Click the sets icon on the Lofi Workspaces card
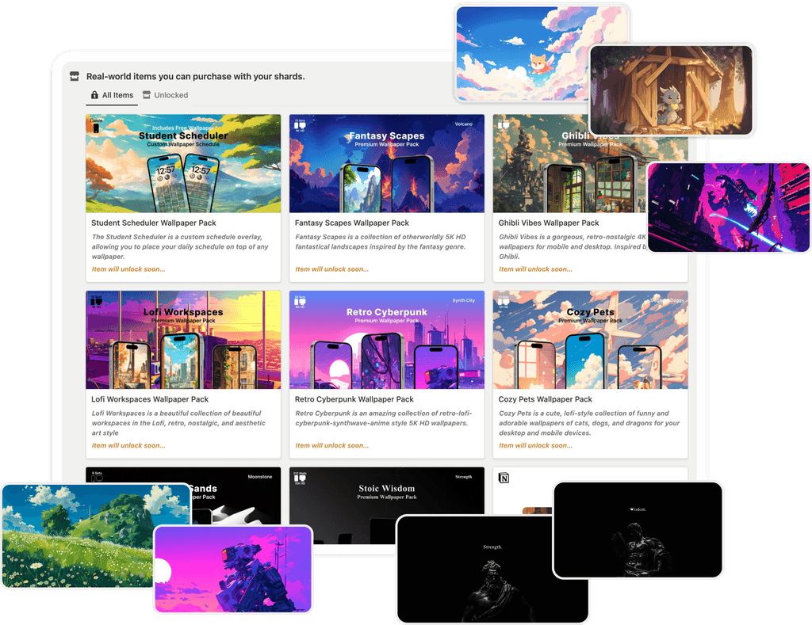This screenshot has height=625, width=812. pyautogui.click(x=98, y=303)
